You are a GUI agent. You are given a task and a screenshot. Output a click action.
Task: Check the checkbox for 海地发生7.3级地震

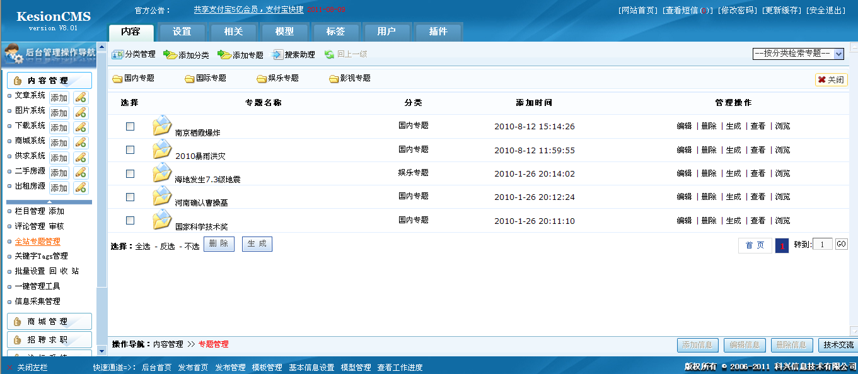(x=130, y=173)
